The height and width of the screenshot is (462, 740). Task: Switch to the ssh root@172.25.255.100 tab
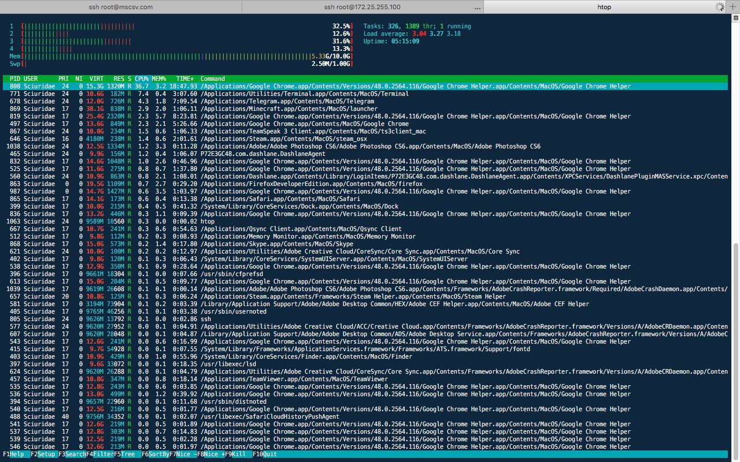[x=362, y=7]
